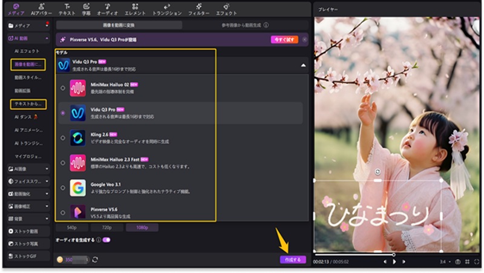Switch to 参考画像から動画生成 tab
The image size is (484, 273).
tap(241, 25)
